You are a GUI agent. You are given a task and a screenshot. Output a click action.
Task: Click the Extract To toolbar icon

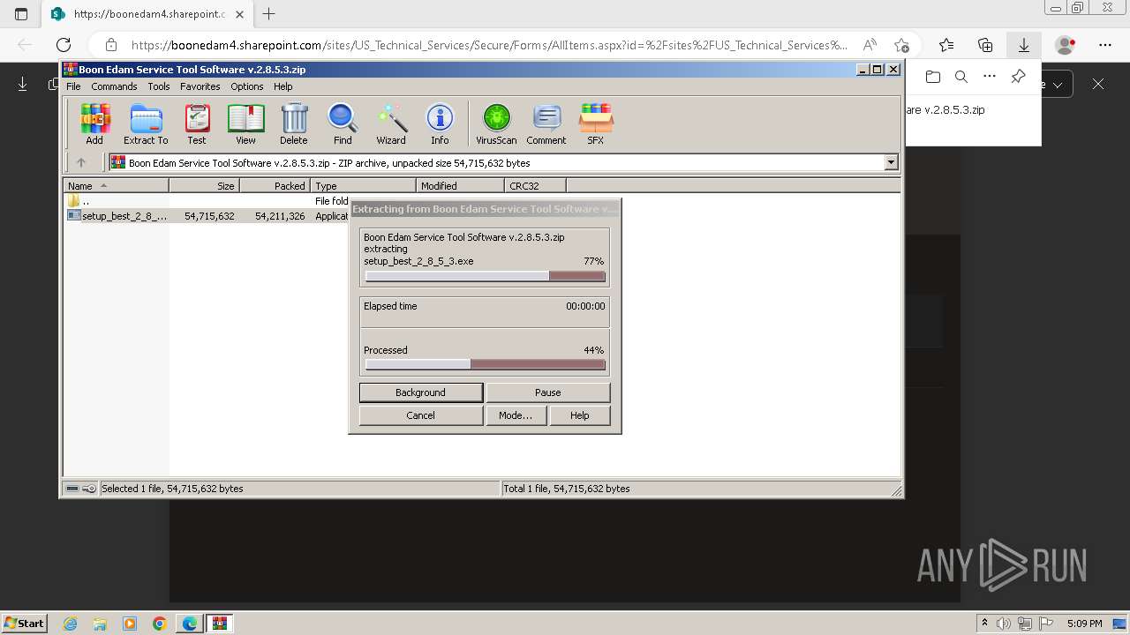146,124
